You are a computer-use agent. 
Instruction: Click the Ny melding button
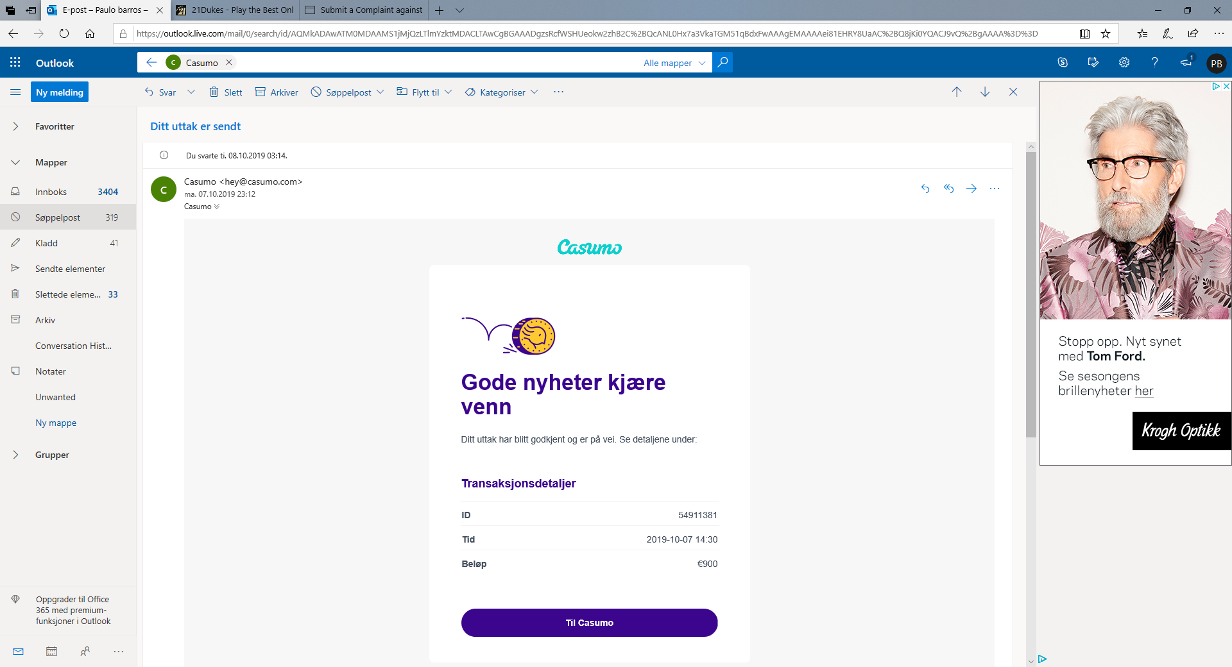point(60,92)
